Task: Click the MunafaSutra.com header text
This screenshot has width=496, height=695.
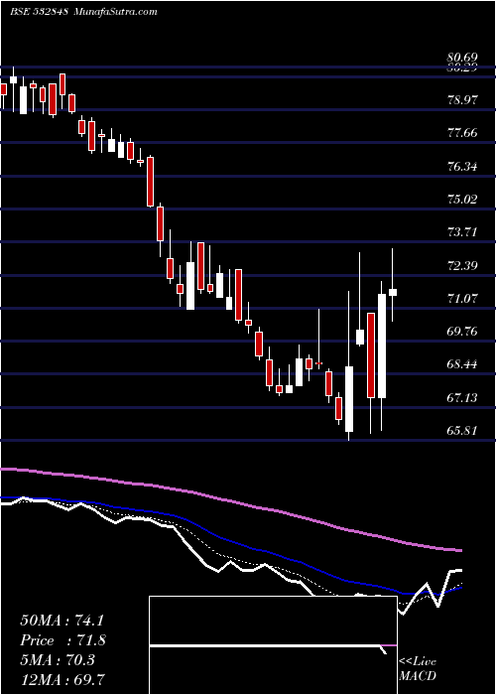Action: pos(114,12)
